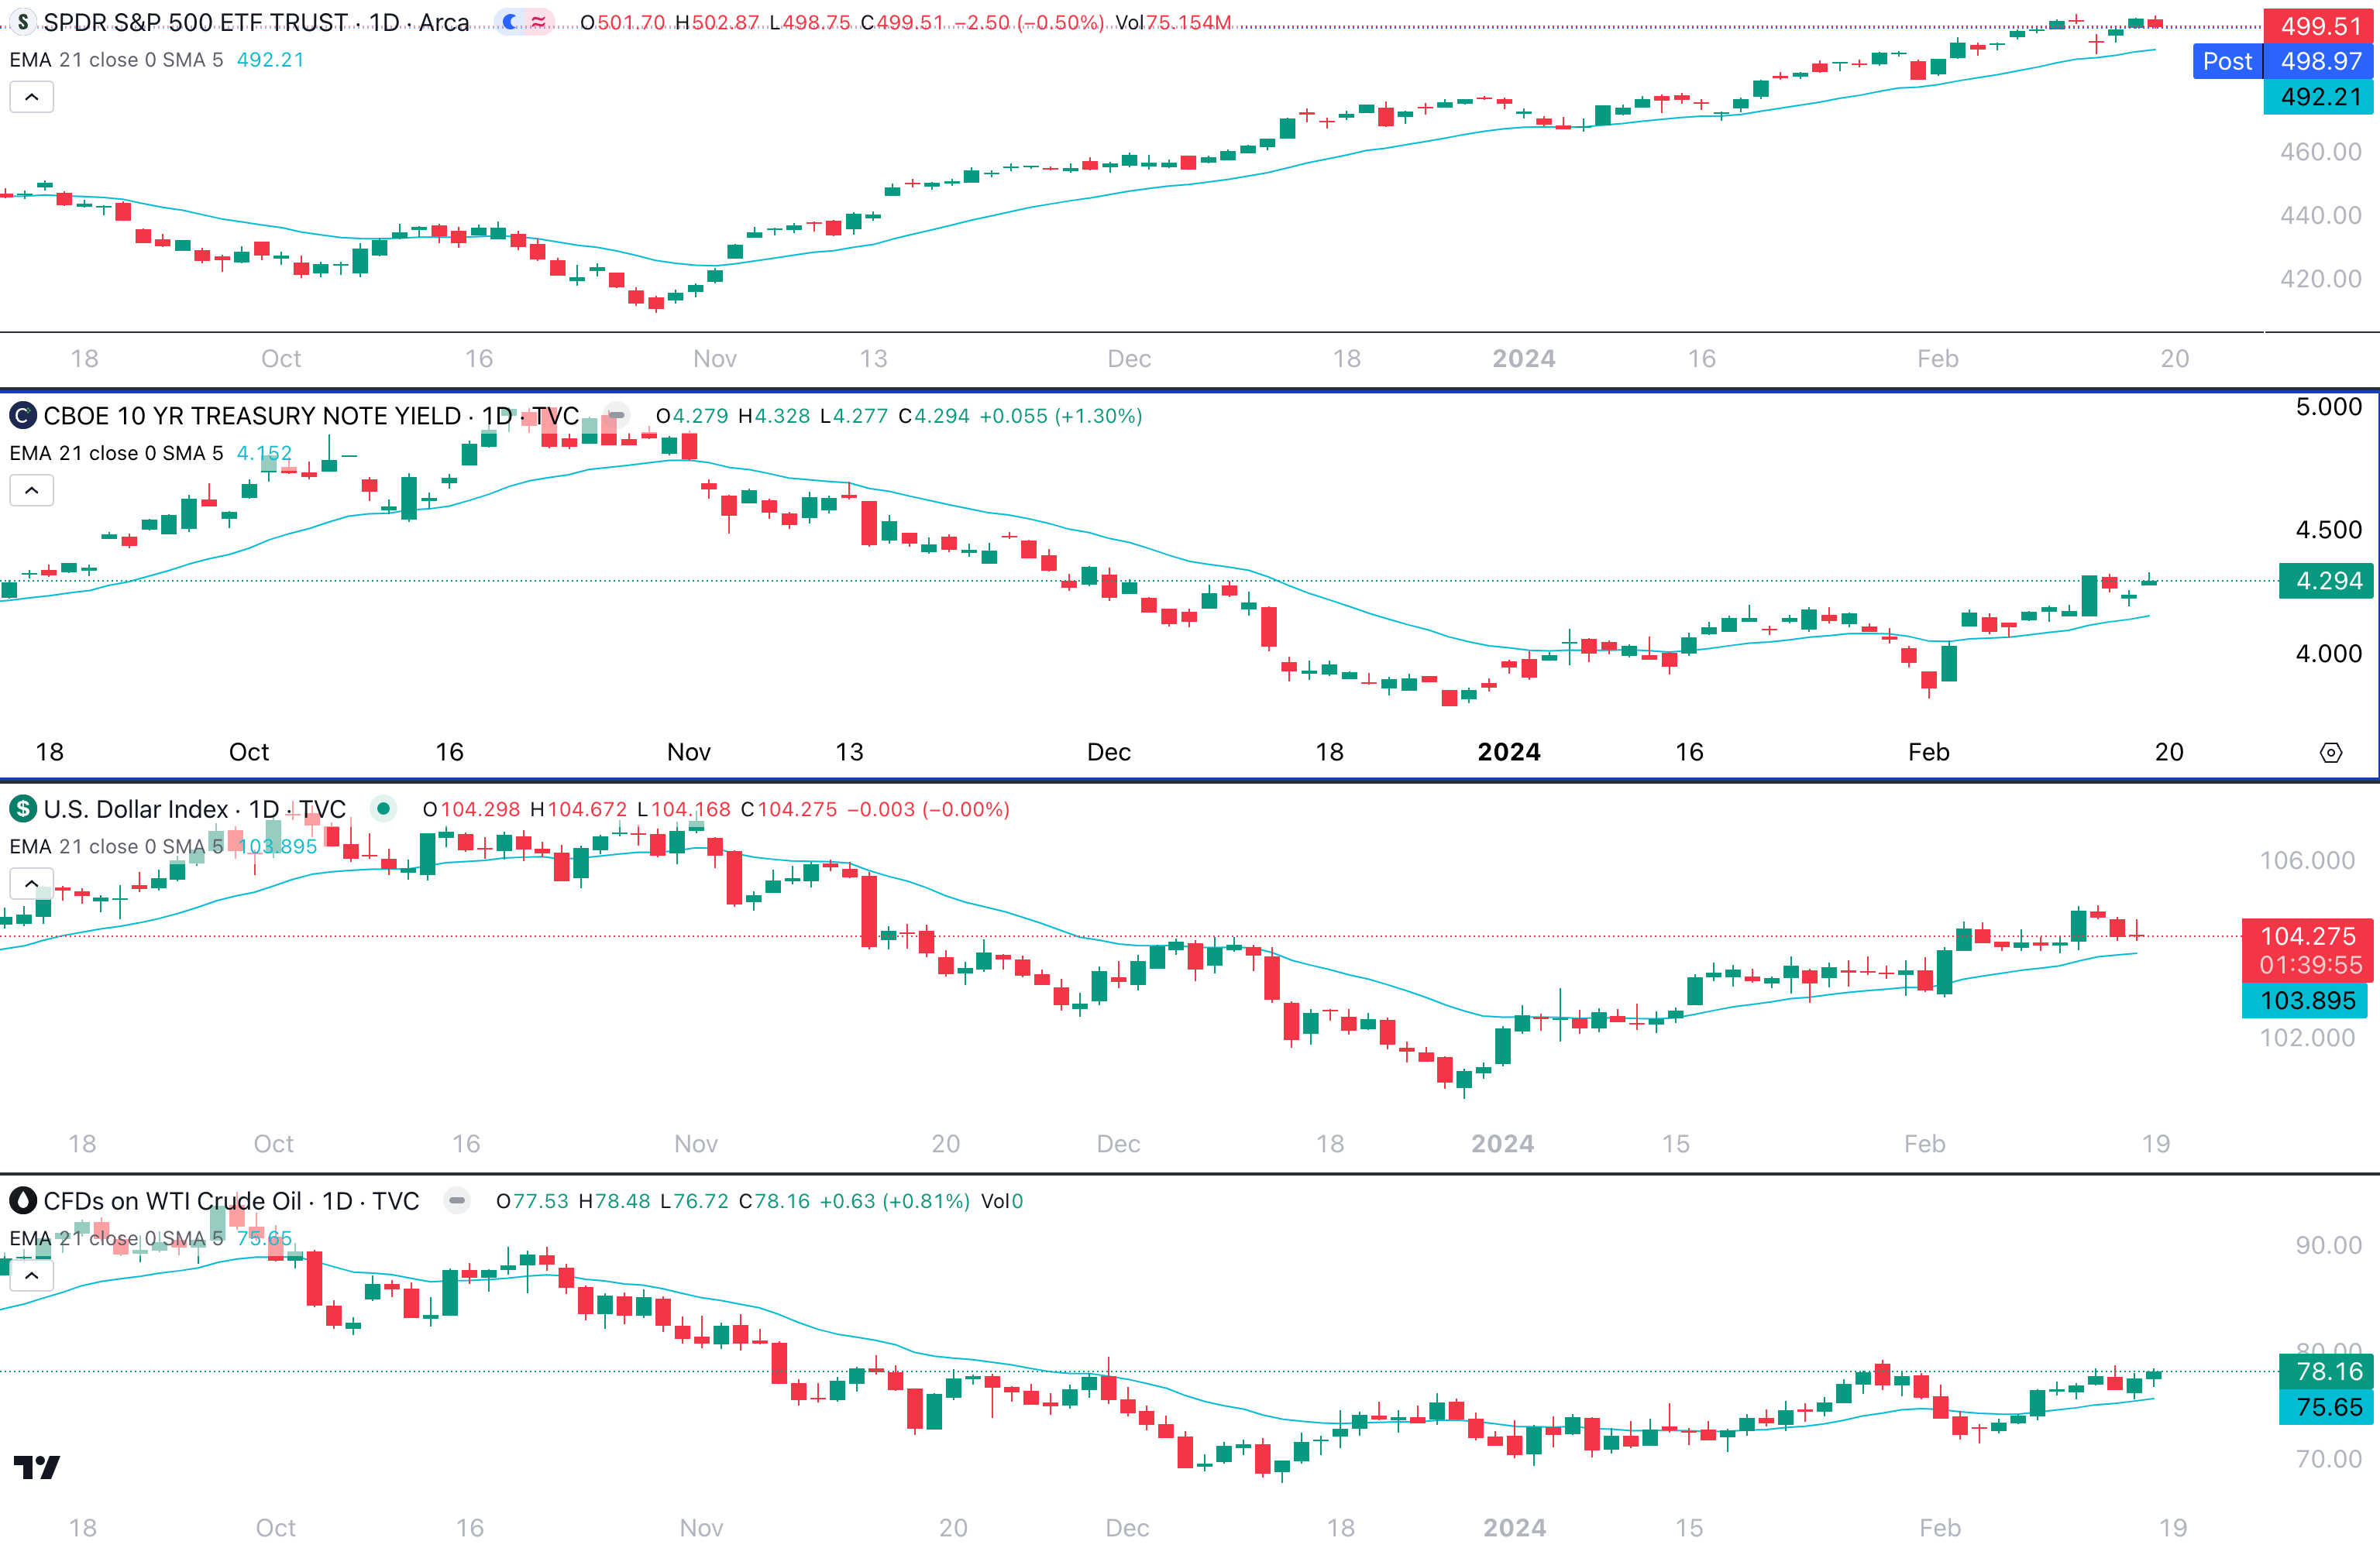Viewport: 2380px width, 1555px height.
Task: Click the post-market moon icon on SPY chart
Action: [x=510, y=22]
